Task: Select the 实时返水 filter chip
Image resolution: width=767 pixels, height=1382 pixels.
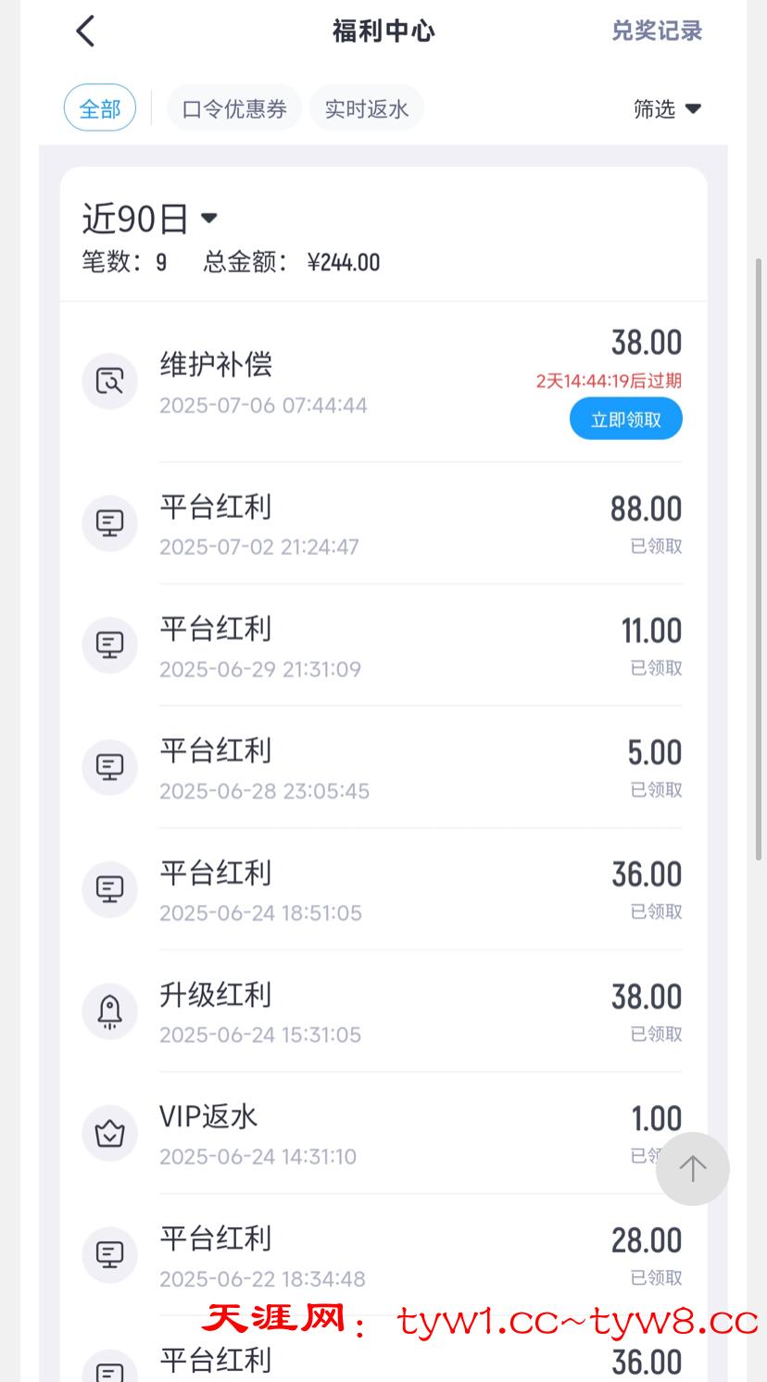Action: tap(367, 109)
